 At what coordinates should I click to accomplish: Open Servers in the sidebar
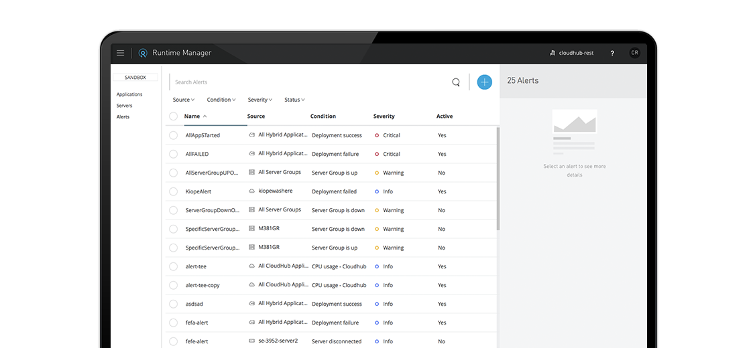(125, 106)
